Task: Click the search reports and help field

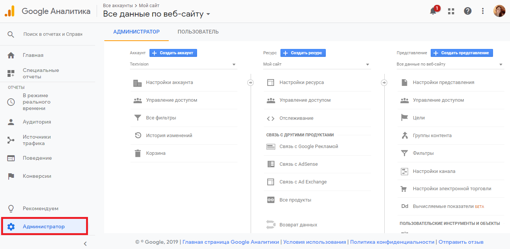Action: 53,34
